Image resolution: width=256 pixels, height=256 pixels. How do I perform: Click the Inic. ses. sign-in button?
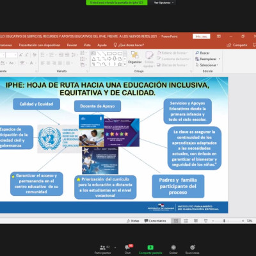pyautogui.click(x=202, y=36)
